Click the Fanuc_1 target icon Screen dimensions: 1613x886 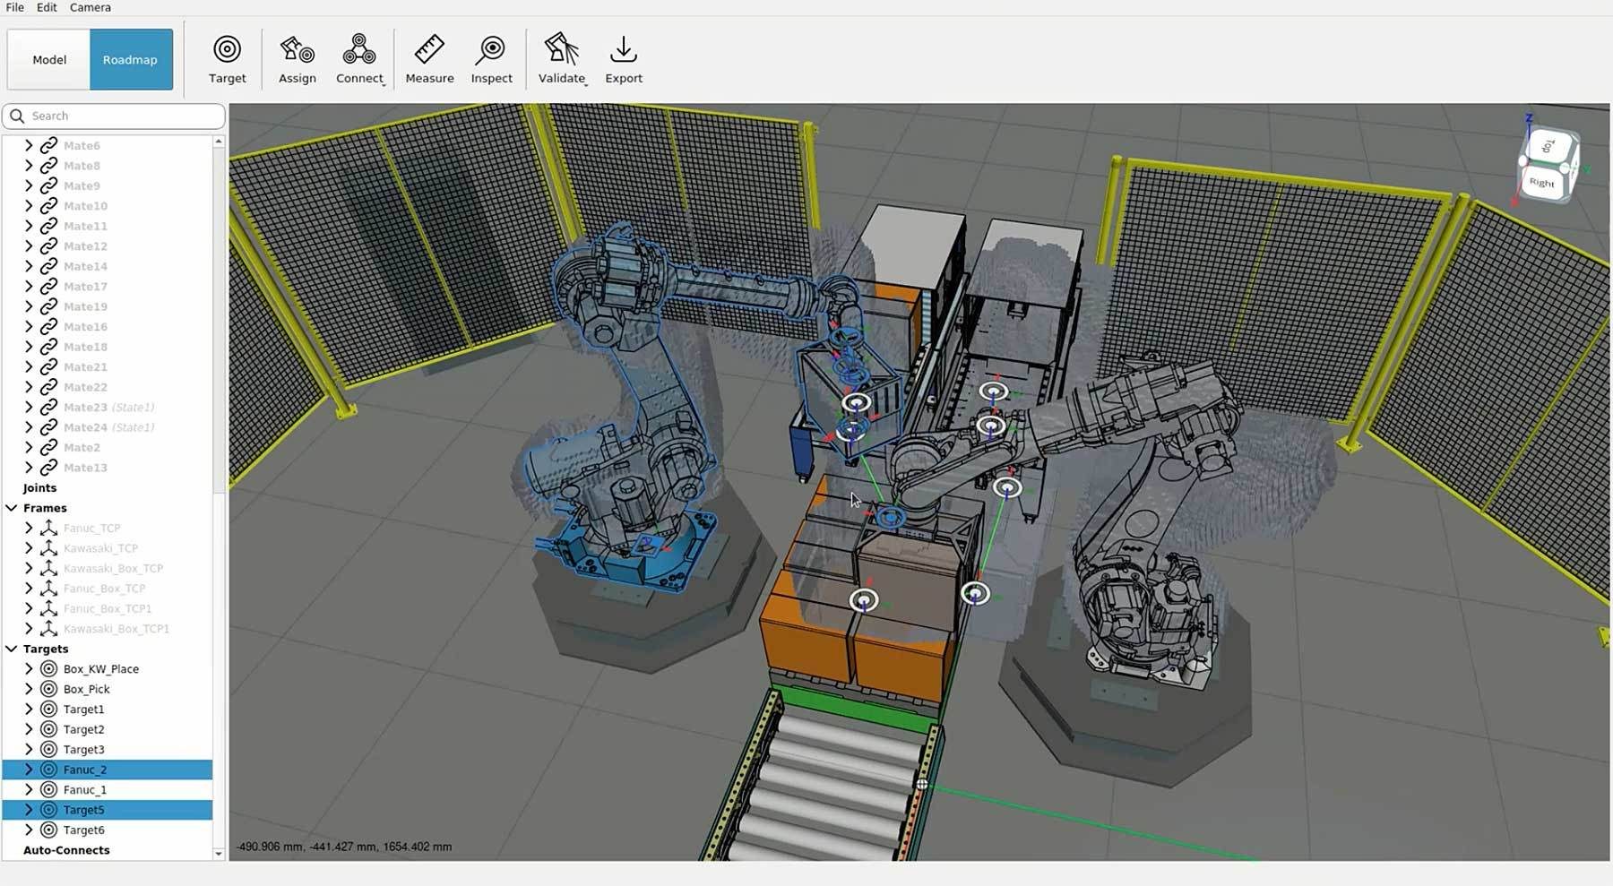49,789
